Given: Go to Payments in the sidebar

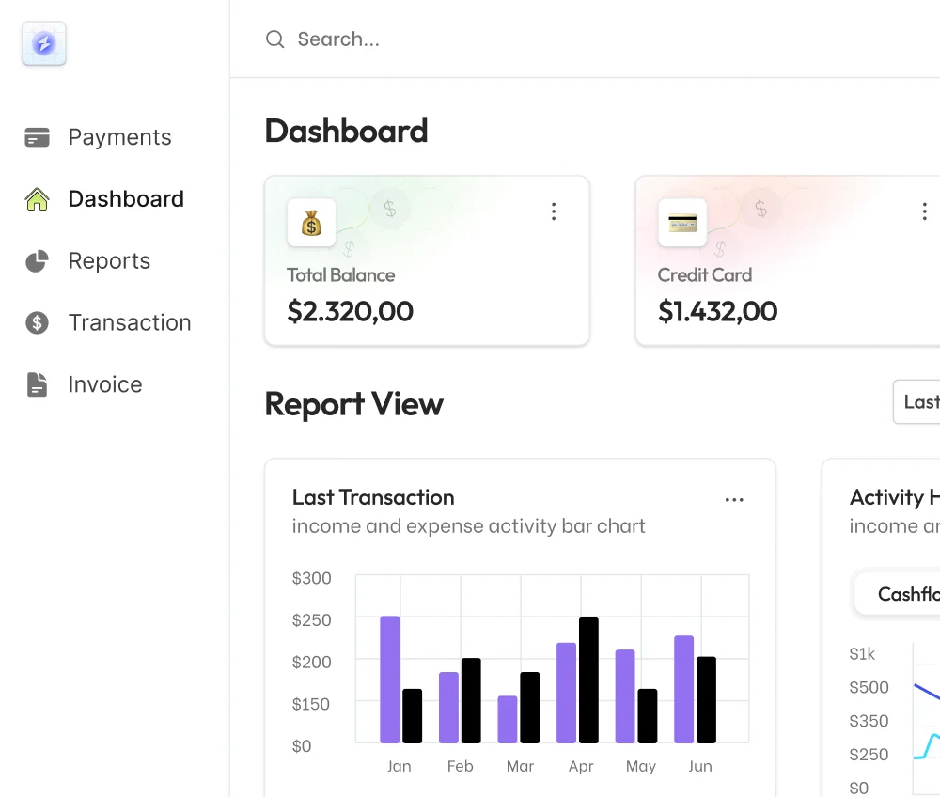Looking at the screenshot, I should tap(119, 137).
